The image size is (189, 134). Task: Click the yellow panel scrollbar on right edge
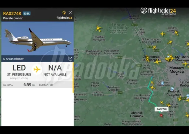[x=73, y=77]
